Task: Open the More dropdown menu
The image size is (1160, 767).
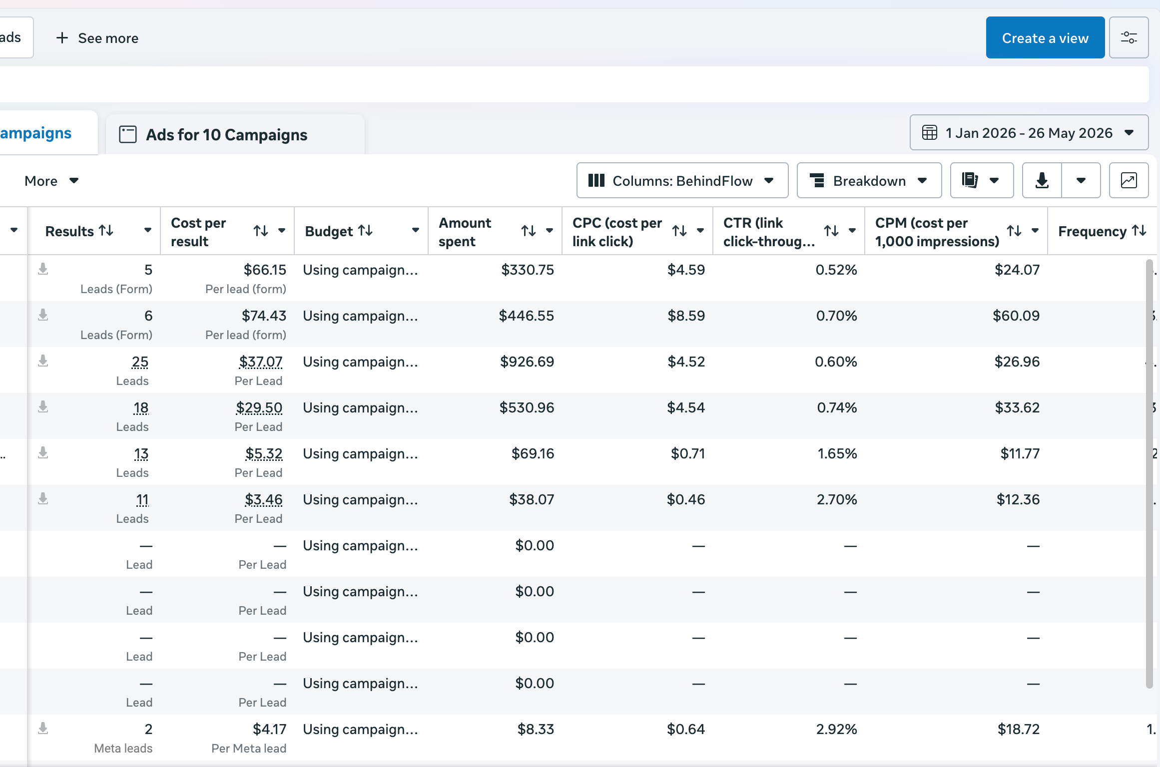Action: pyautogui.click(x=51, y=181)
